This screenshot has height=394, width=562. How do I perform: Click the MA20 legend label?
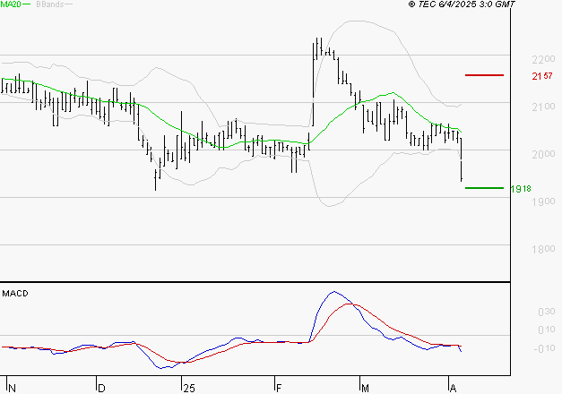11,4
